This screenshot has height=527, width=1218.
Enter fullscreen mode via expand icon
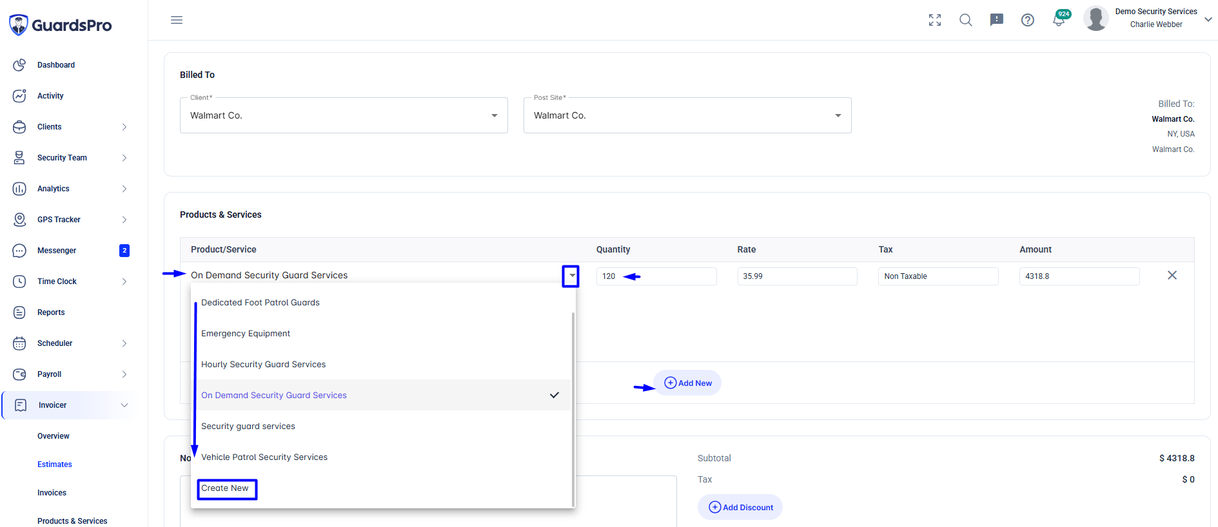point(935,20)
